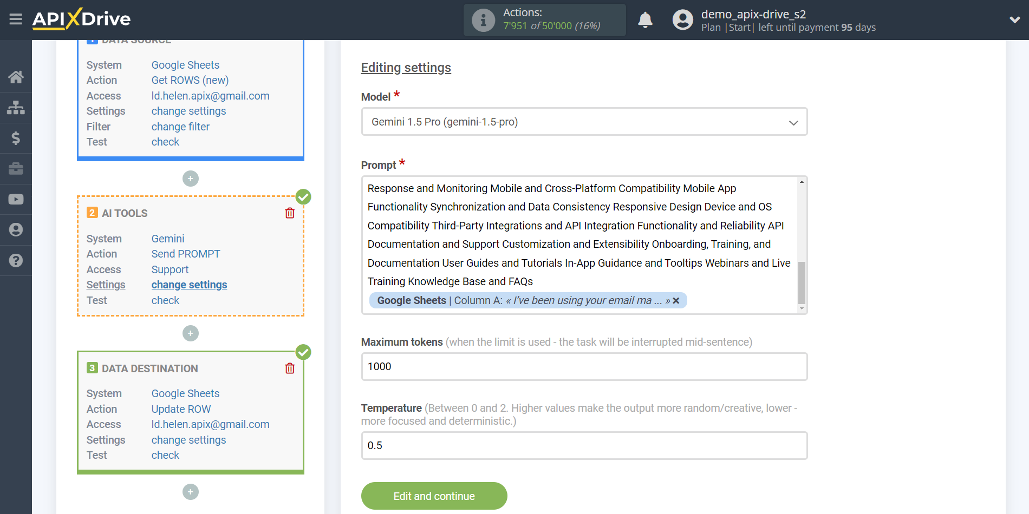Click the Editing settings heading
Screen dimensions: 1029x514
(406, 68)
